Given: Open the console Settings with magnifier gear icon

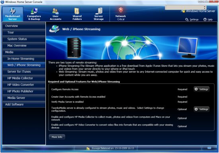Looking at the screenshot, I should tap(192, 19).
